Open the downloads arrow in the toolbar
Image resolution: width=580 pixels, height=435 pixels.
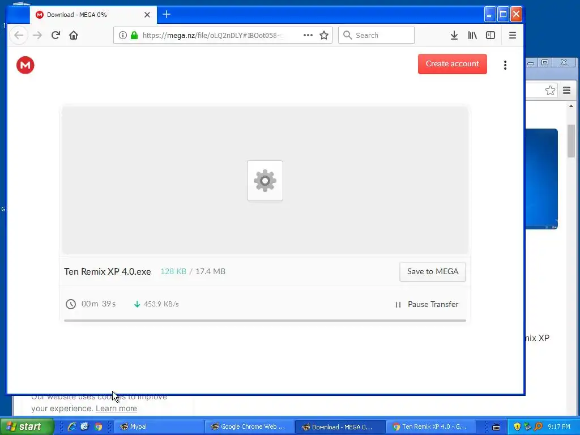(454, 35)
